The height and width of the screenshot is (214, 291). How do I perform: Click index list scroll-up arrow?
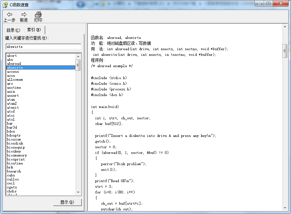pos(78,55)
